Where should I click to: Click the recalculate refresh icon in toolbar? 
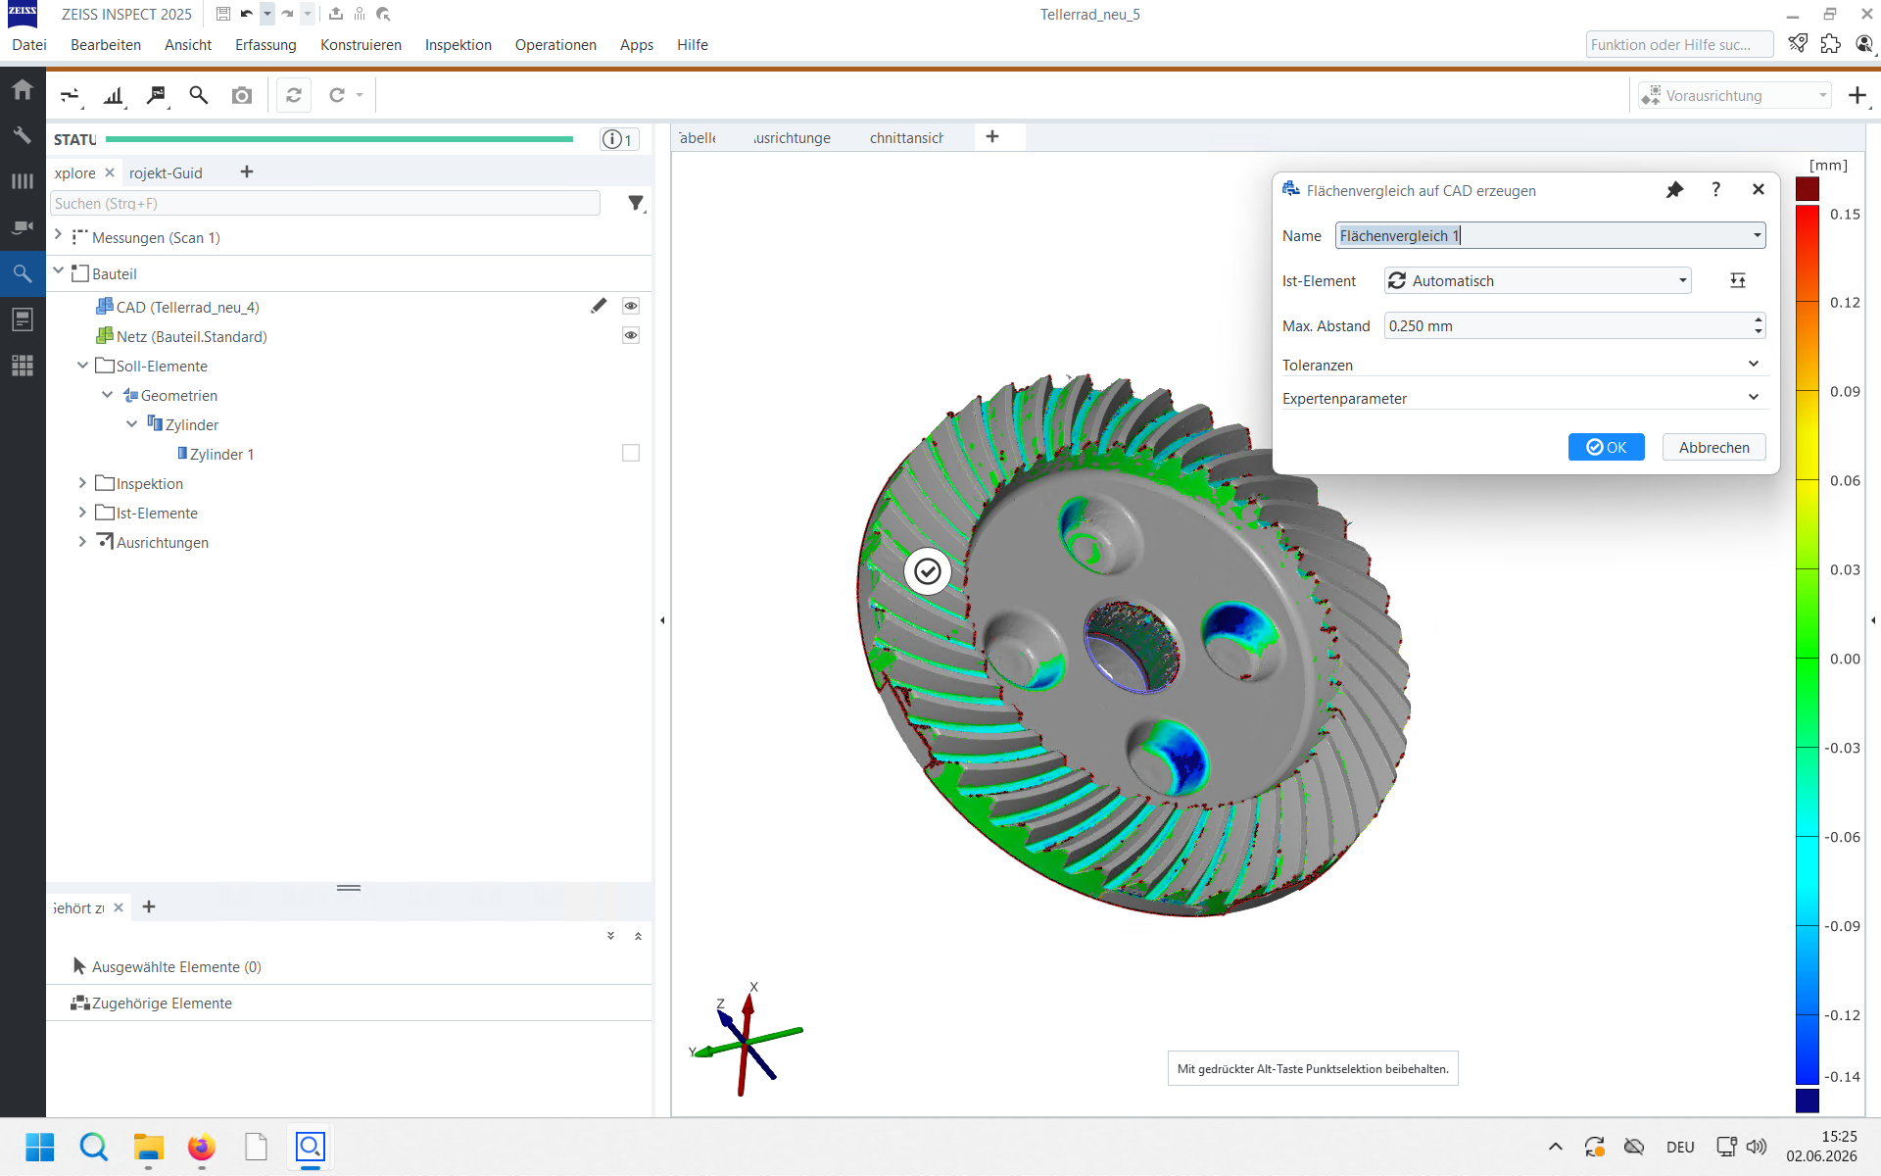click(x=294, y=95)
